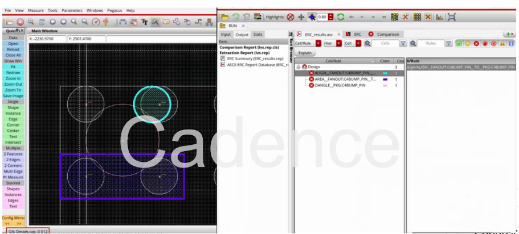Click the Explain button

click(305, 53)
